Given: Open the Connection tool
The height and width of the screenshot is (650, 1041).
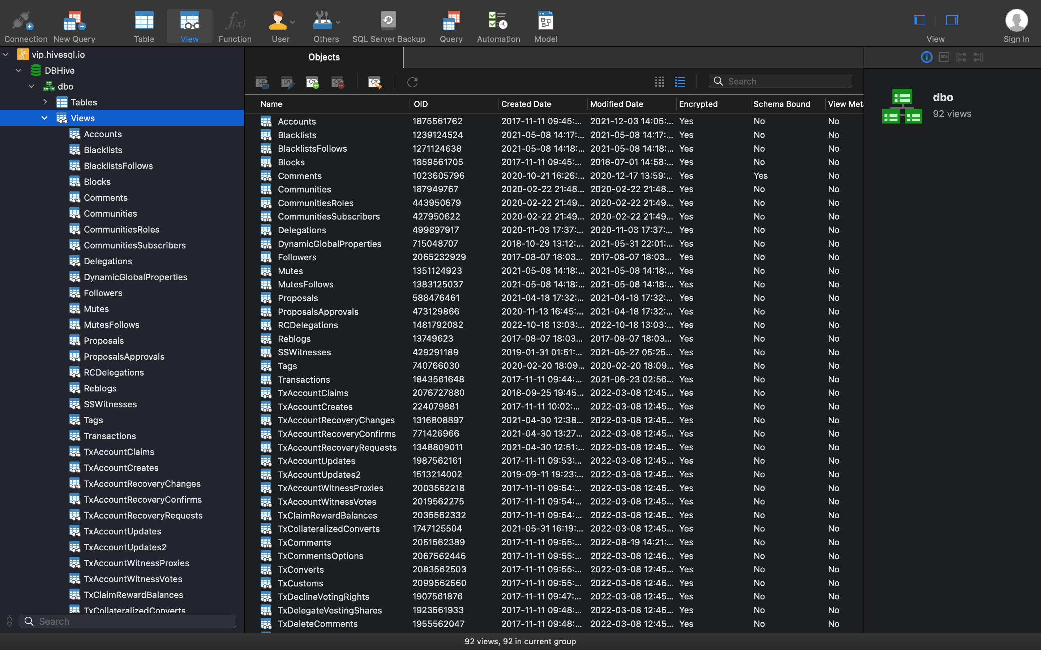Looking at the screenshot, I should click(x=25, y=26).
